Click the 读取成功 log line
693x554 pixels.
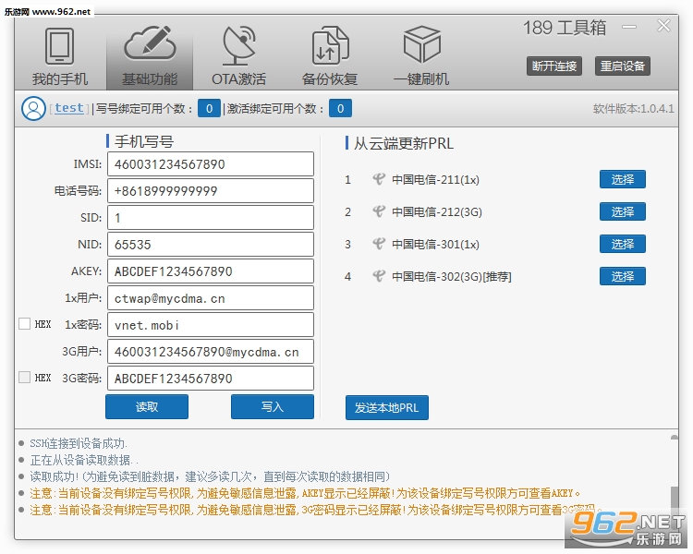(x=210, y=476)
